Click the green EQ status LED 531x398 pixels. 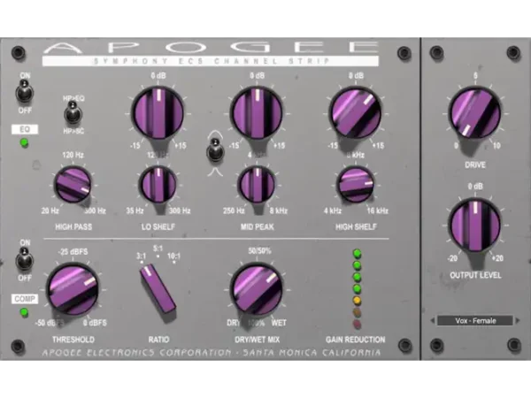(x=25, y=143)
